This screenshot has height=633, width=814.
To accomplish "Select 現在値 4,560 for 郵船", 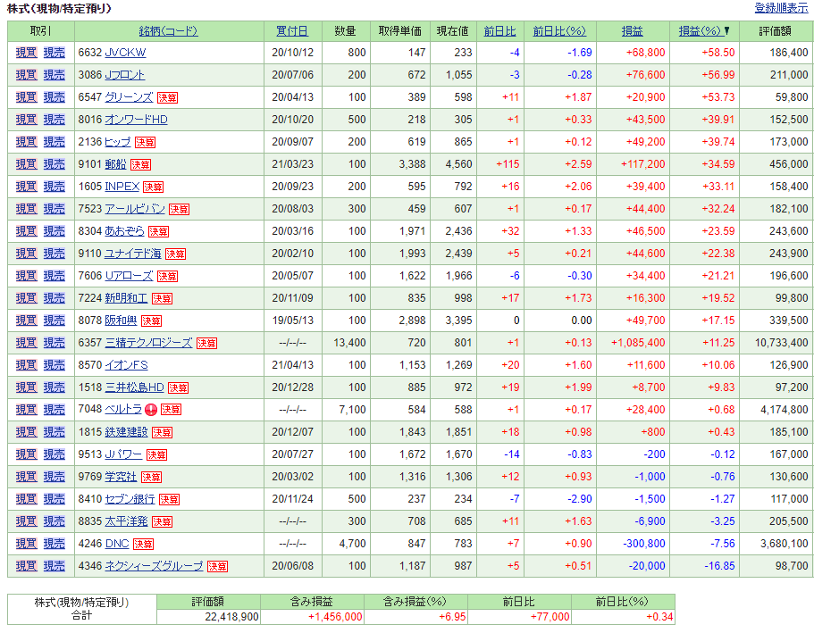I will [x=458, y=164].
